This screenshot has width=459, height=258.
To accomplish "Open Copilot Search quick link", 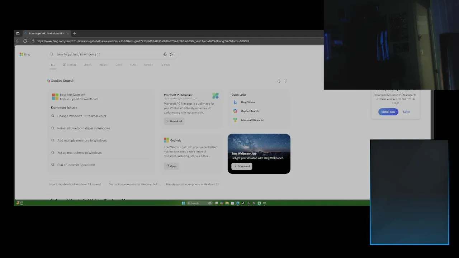I will click(x=250, y=111).
